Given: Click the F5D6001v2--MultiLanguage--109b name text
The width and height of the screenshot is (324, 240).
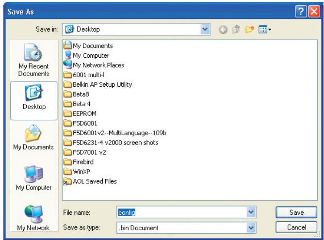Looking at the screenshot, I should (119, 133).
